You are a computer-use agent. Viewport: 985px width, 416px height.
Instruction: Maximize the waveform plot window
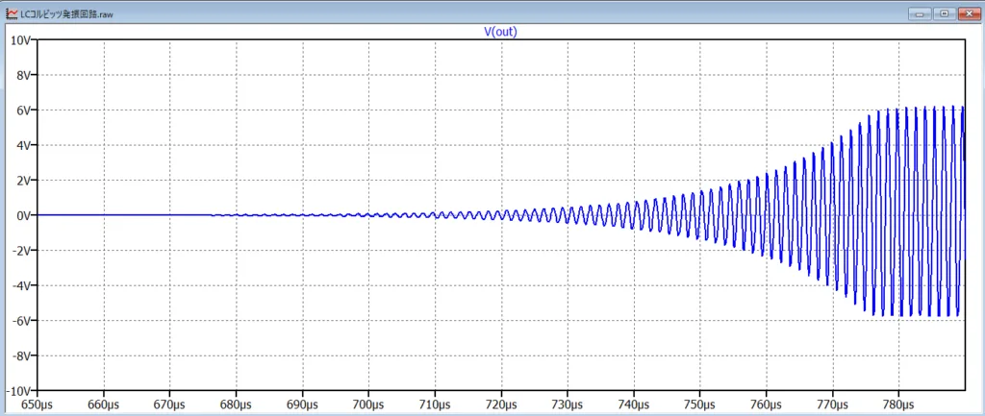pos(944,12)
